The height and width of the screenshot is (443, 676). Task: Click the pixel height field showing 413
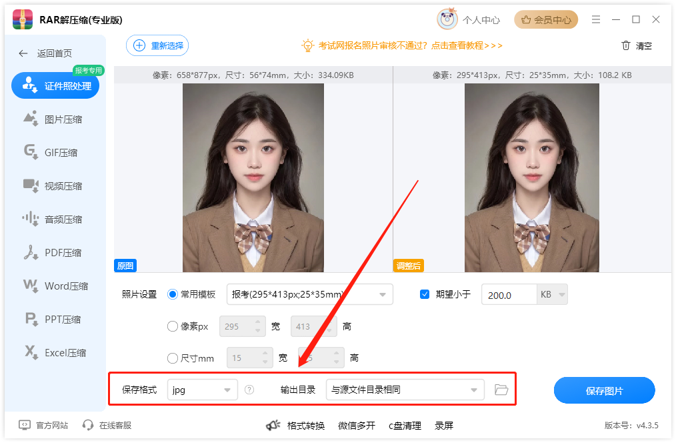(314, 326)
